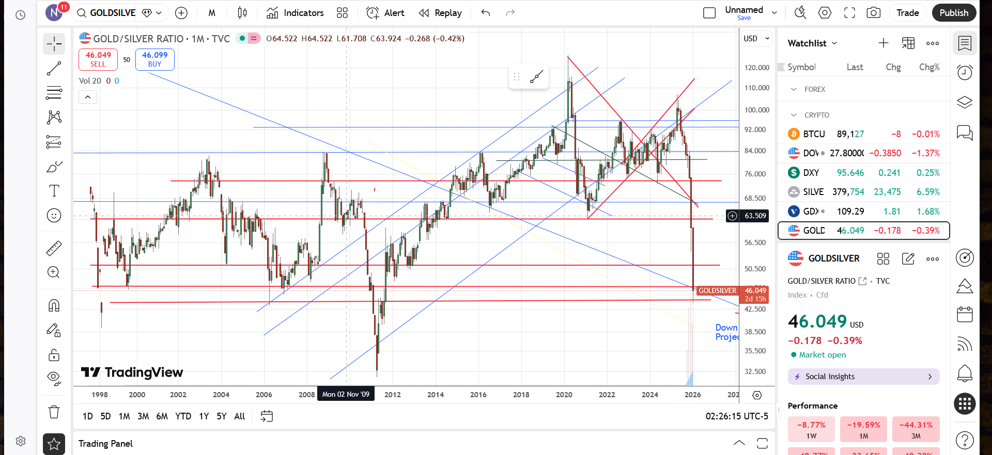Open price scale settings gear

tap(757, 395)
